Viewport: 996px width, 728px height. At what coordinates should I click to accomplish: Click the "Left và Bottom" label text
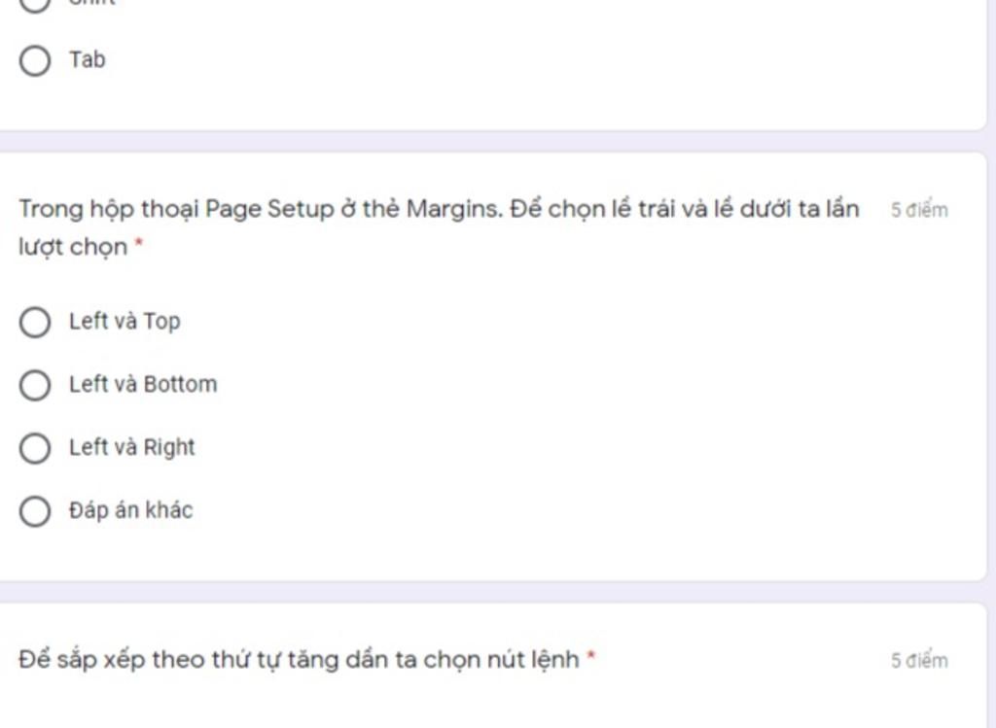point(143,385)
